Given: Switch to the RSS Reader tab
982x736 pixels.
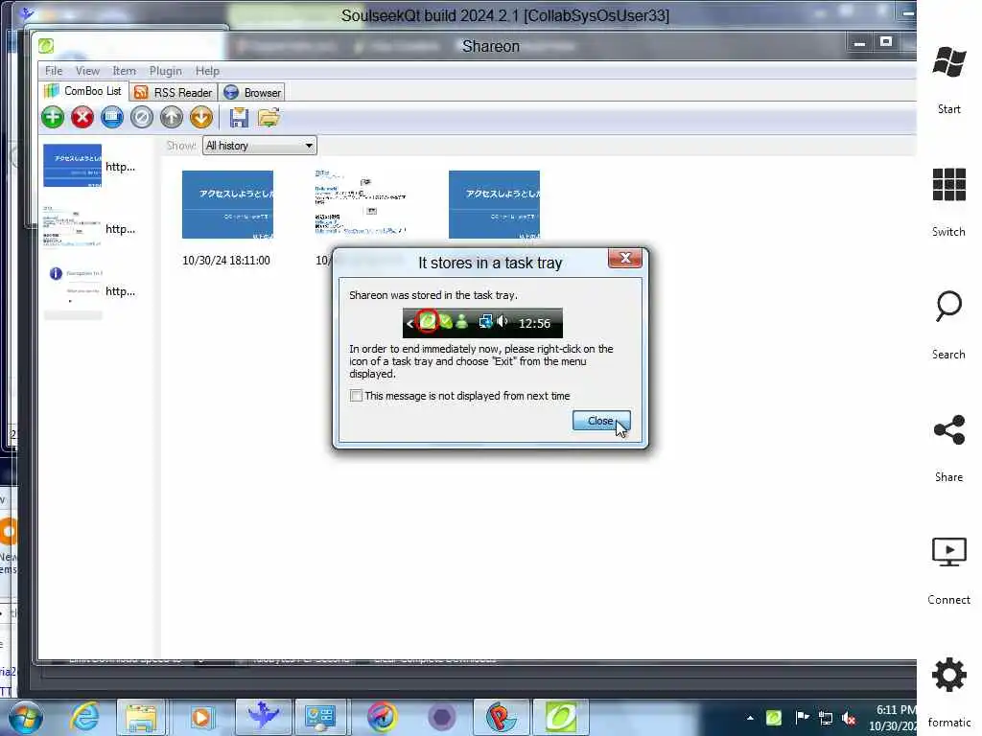Looking at the screenshot, I should (174, 93).
